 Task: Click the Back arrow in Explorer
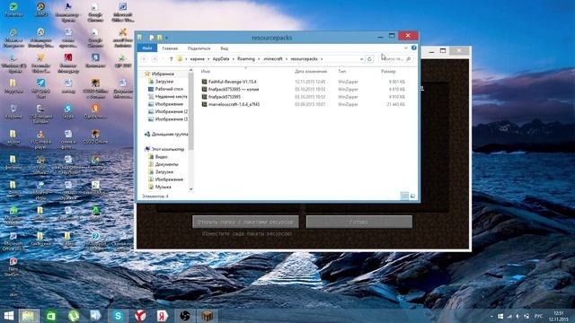coord(145,59)
